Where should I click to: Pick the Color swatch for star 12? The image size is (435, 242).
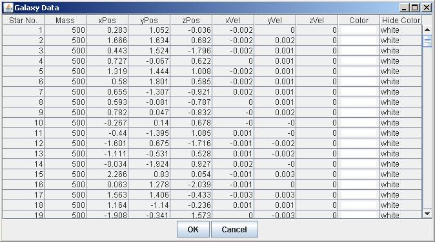pyautogui.click(x=359, y=144)
